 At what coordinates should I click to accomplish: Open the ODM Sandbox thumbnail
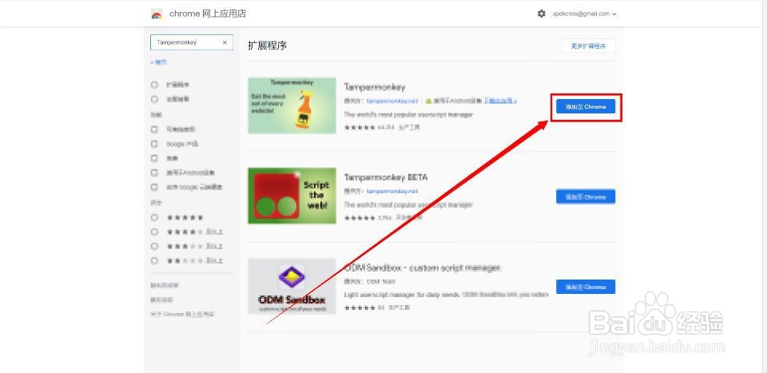coord(292,287)
